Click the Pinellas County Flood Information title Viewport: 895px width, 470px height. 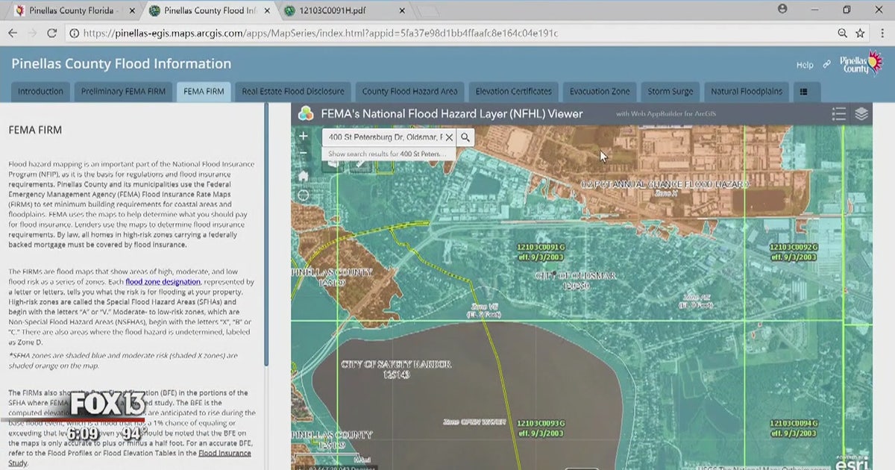point(121,64)
